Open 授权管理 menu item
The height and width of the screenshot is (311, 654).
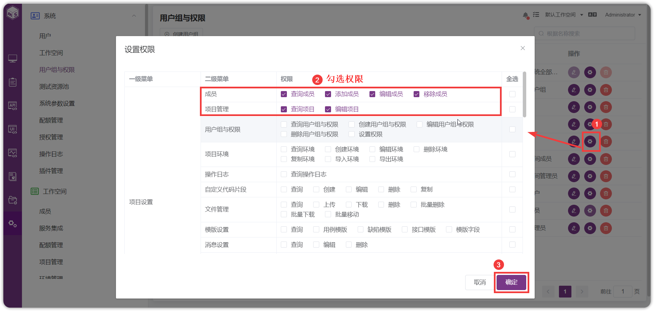coord(51,137)
